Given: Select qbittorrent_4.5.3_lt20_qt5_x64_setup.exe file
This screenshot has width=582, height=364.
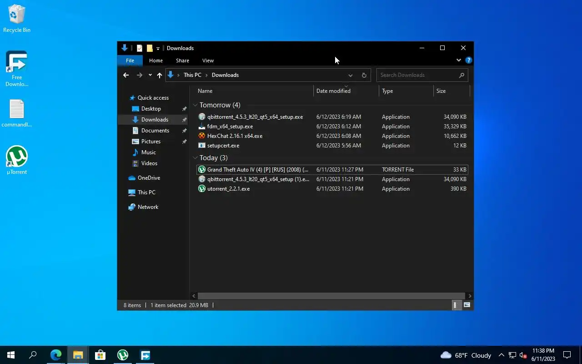Looking at the screenshot, I should pyautogui.click(x=332, y=117).
